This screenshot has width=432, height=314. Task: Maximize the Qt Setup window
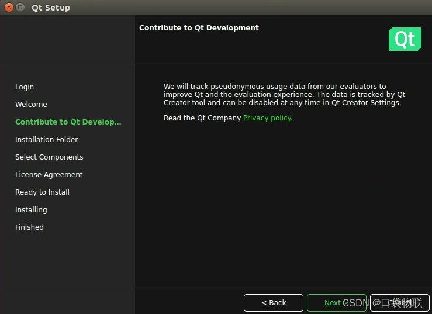[20, 7]
